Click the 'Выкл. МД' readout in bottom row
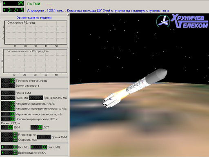Viewport: 209px width, 157px height. point(39,147)
